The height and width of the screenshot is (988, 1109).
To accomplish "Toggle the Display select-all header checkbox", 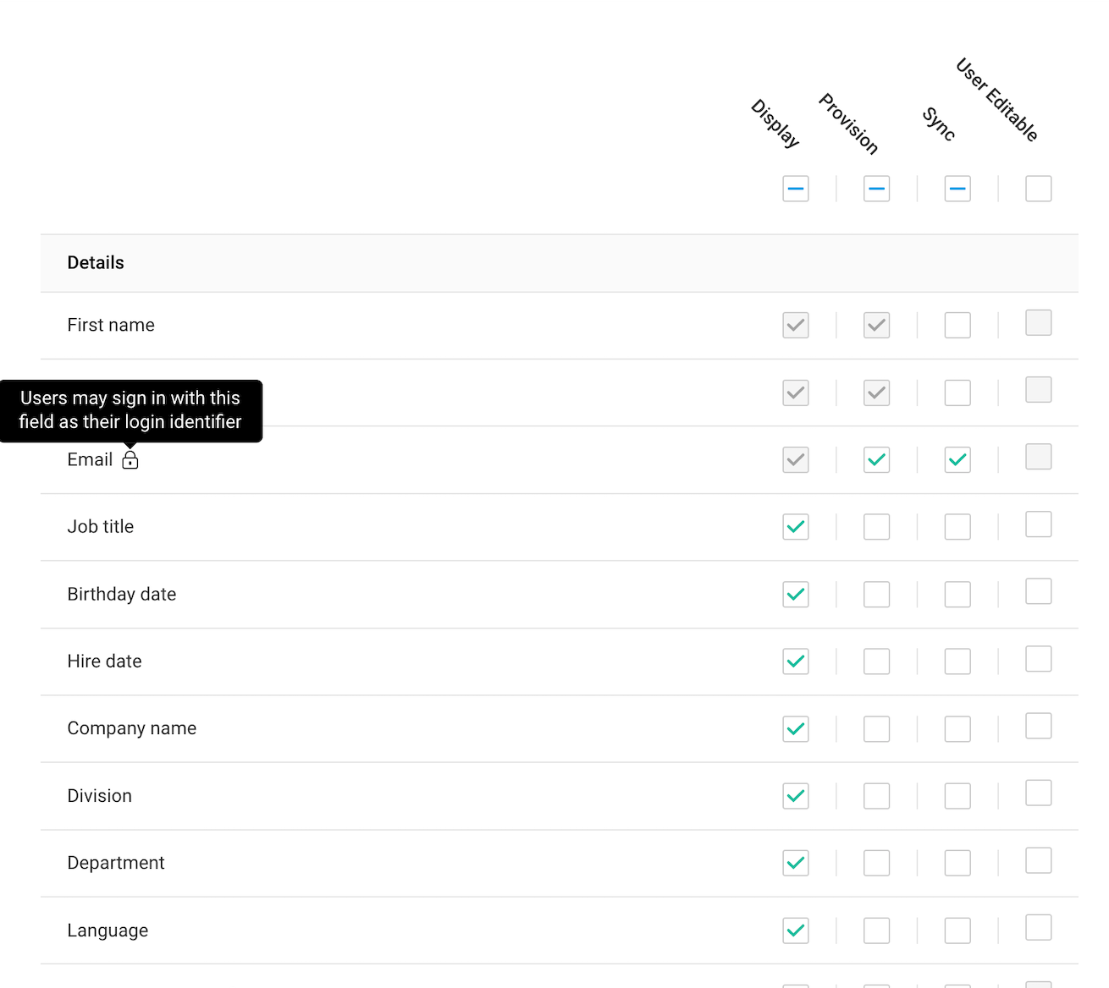I will coord(796,189).
